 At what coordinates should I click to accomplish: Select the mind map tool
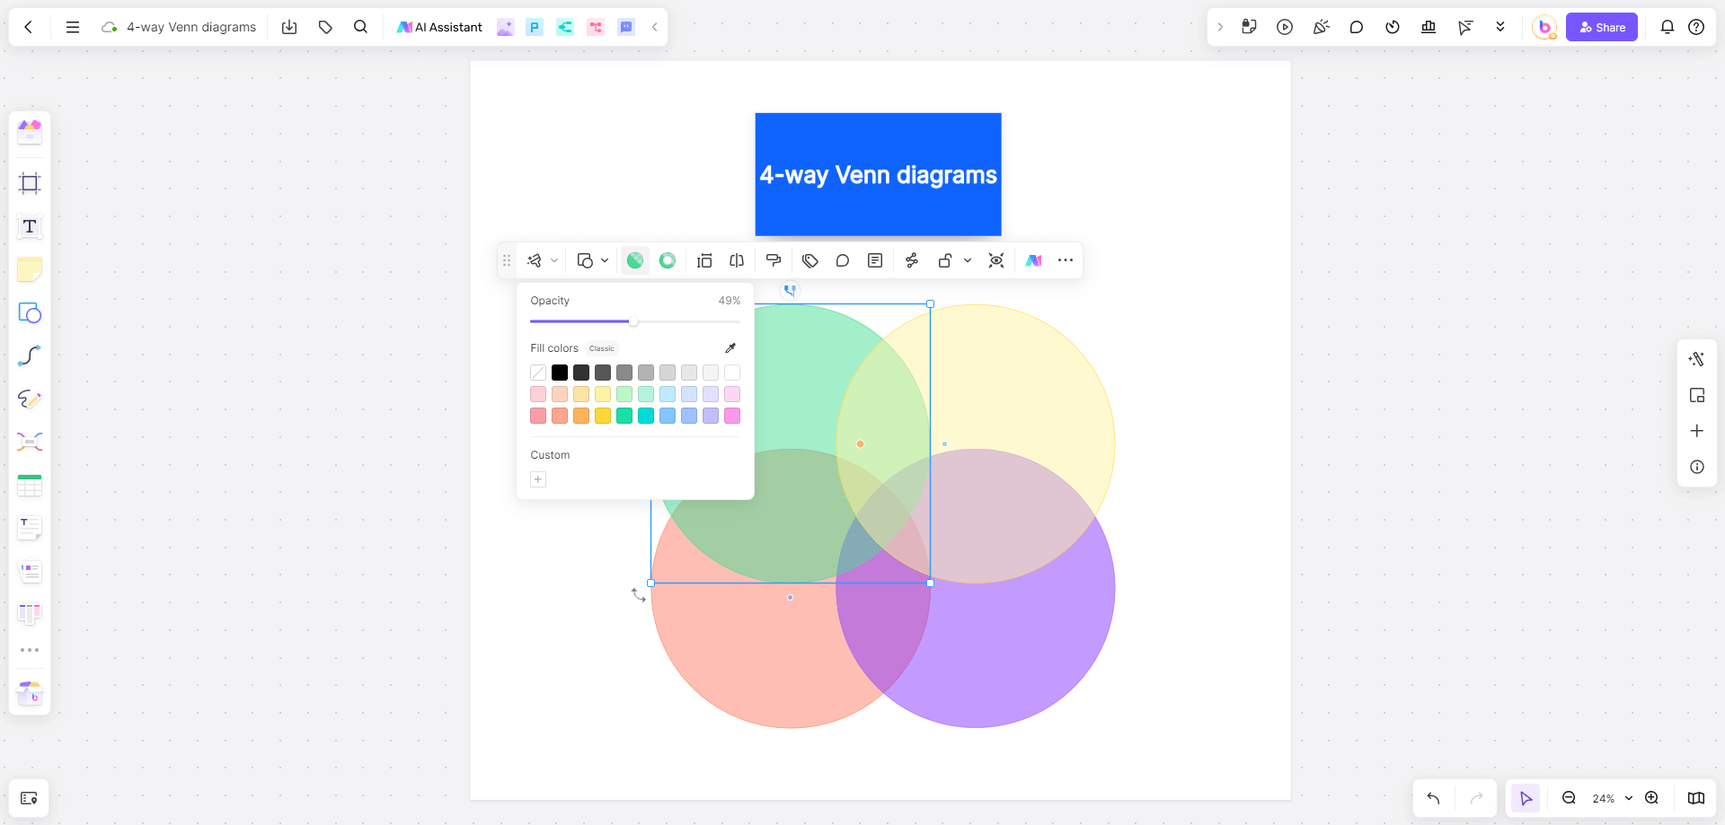tap(30, 442)
